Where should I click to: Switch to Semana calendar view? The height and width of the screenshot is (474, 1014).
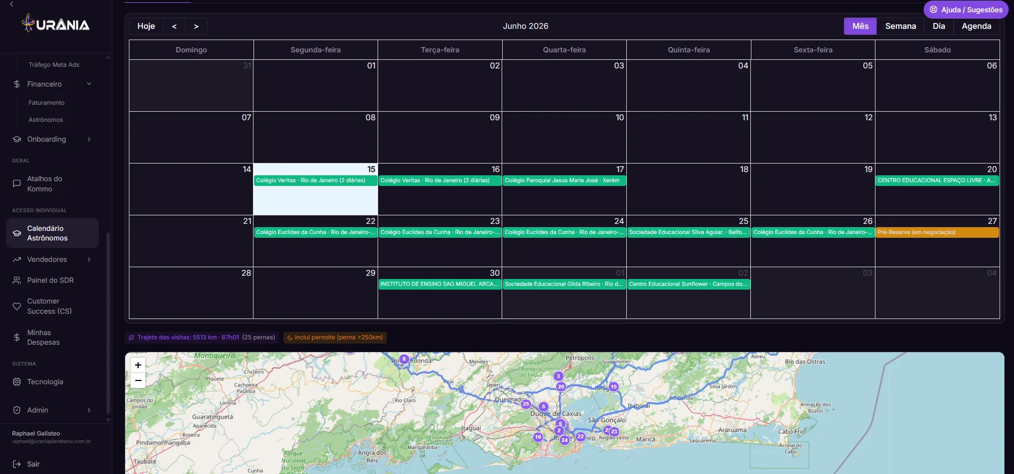(901, 26)
